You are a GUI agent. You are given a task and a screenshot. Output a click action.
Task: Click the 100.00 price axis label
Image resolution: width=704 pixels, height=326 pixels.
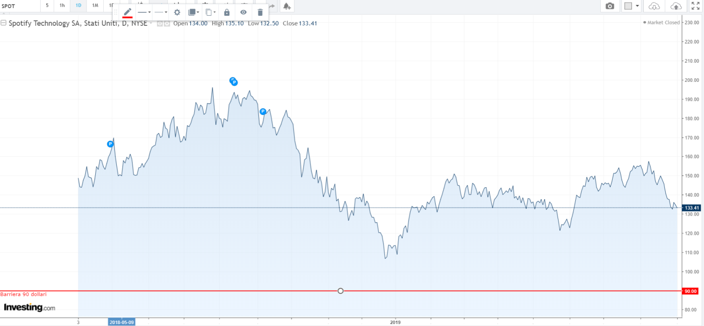pyautogui.click(x=691, y=271)
